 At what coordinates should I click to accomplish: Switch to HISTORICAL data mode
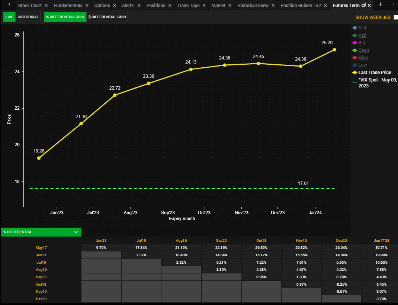click(x=28, y=17)
